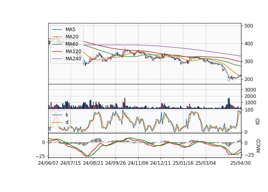268x192 pixels.
Task: Click the MA5 legend label
Action: click(70, 29)
